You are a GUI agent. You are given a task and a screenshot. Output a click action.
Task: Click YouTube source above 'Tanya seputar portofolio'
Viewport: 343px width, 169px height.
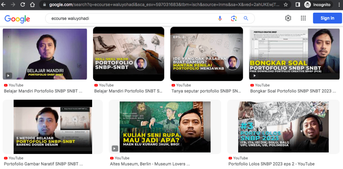181,85
